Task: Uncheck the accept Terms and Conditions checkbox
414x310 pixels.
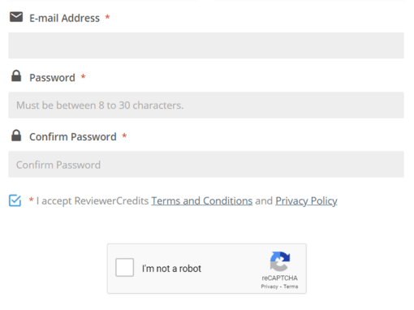Action: coord(15,200)
